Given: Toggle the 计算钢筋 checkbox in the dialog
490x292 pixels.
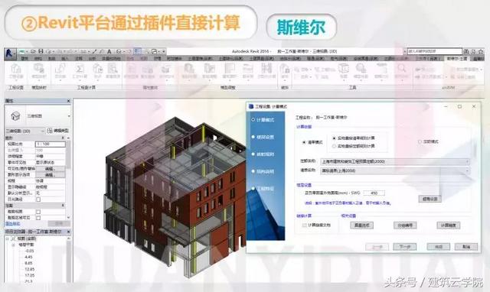Looking at the screenshot, I should [304, 225].
